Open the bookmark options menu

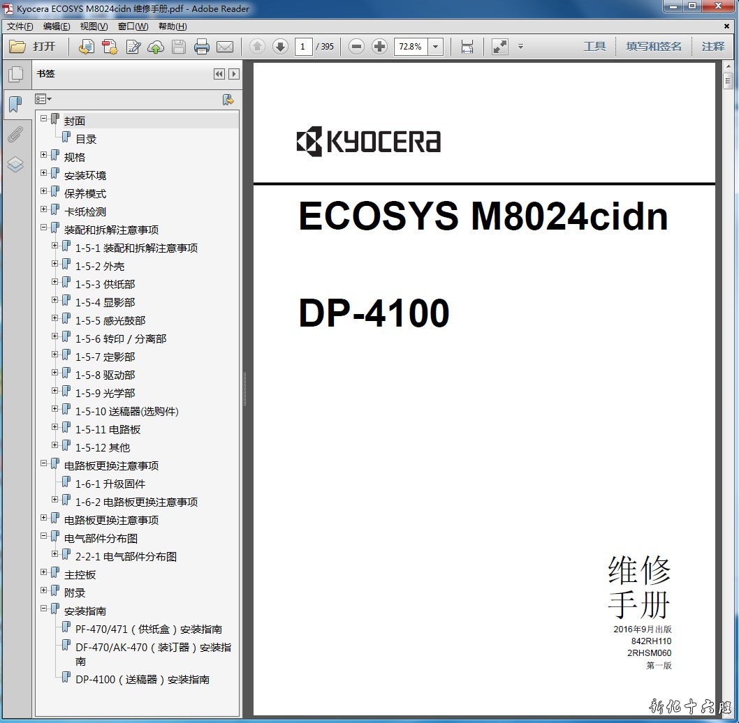coord(43,99)
